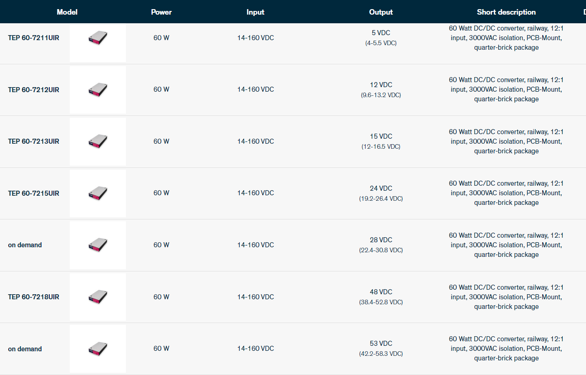586x375 pixels.
Task: Open the TEP 60-7215UIR model link
Action: pyautogui.click(x=33, y=193)
